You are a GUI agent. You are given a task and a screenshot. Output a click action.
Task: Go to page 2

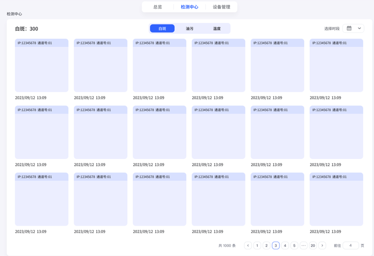point(266,246)
